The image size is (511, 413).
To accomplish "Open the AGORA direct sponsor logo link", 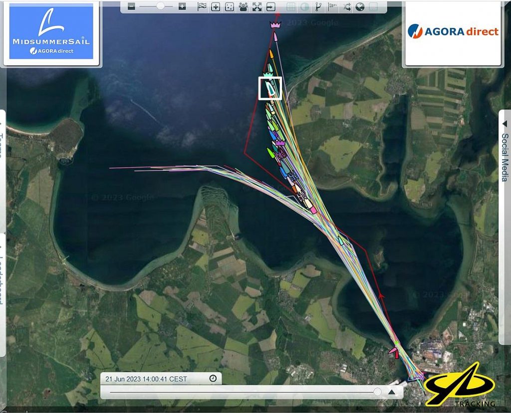I will 453,32.
